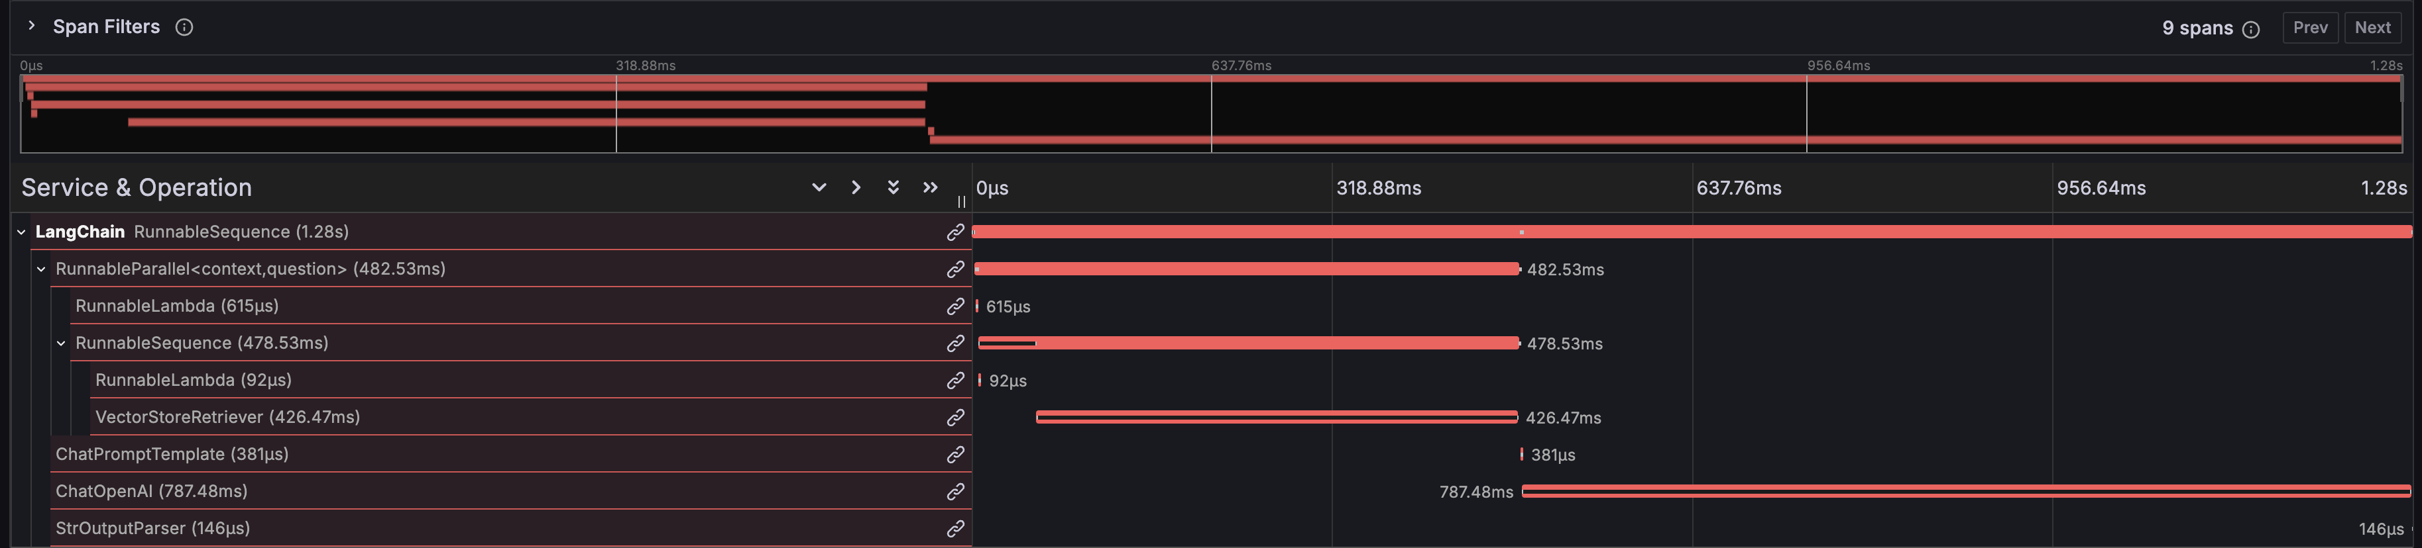Collapse the RunnableParallel span row
2422x548 pixels.
(x=41, y=269)
